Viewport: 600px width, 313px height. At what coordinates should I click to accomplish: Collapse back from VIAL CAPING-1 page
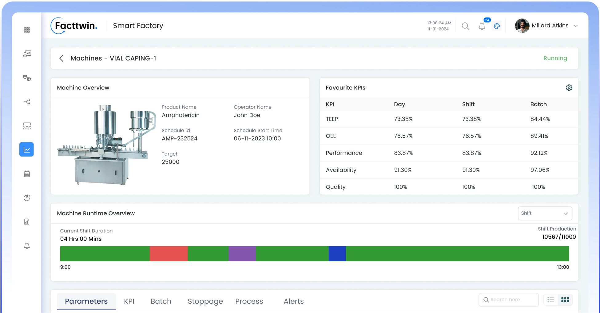(x=61, y=58)
